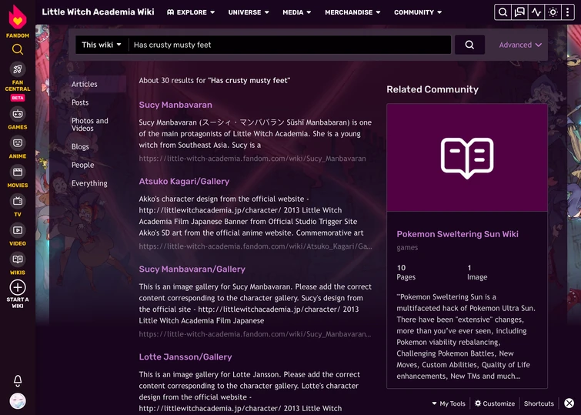This screenshot has height=415, width=581.
Task: Click the "About 30 results" text
Action: pyautogui.click(x=215, y=81)
